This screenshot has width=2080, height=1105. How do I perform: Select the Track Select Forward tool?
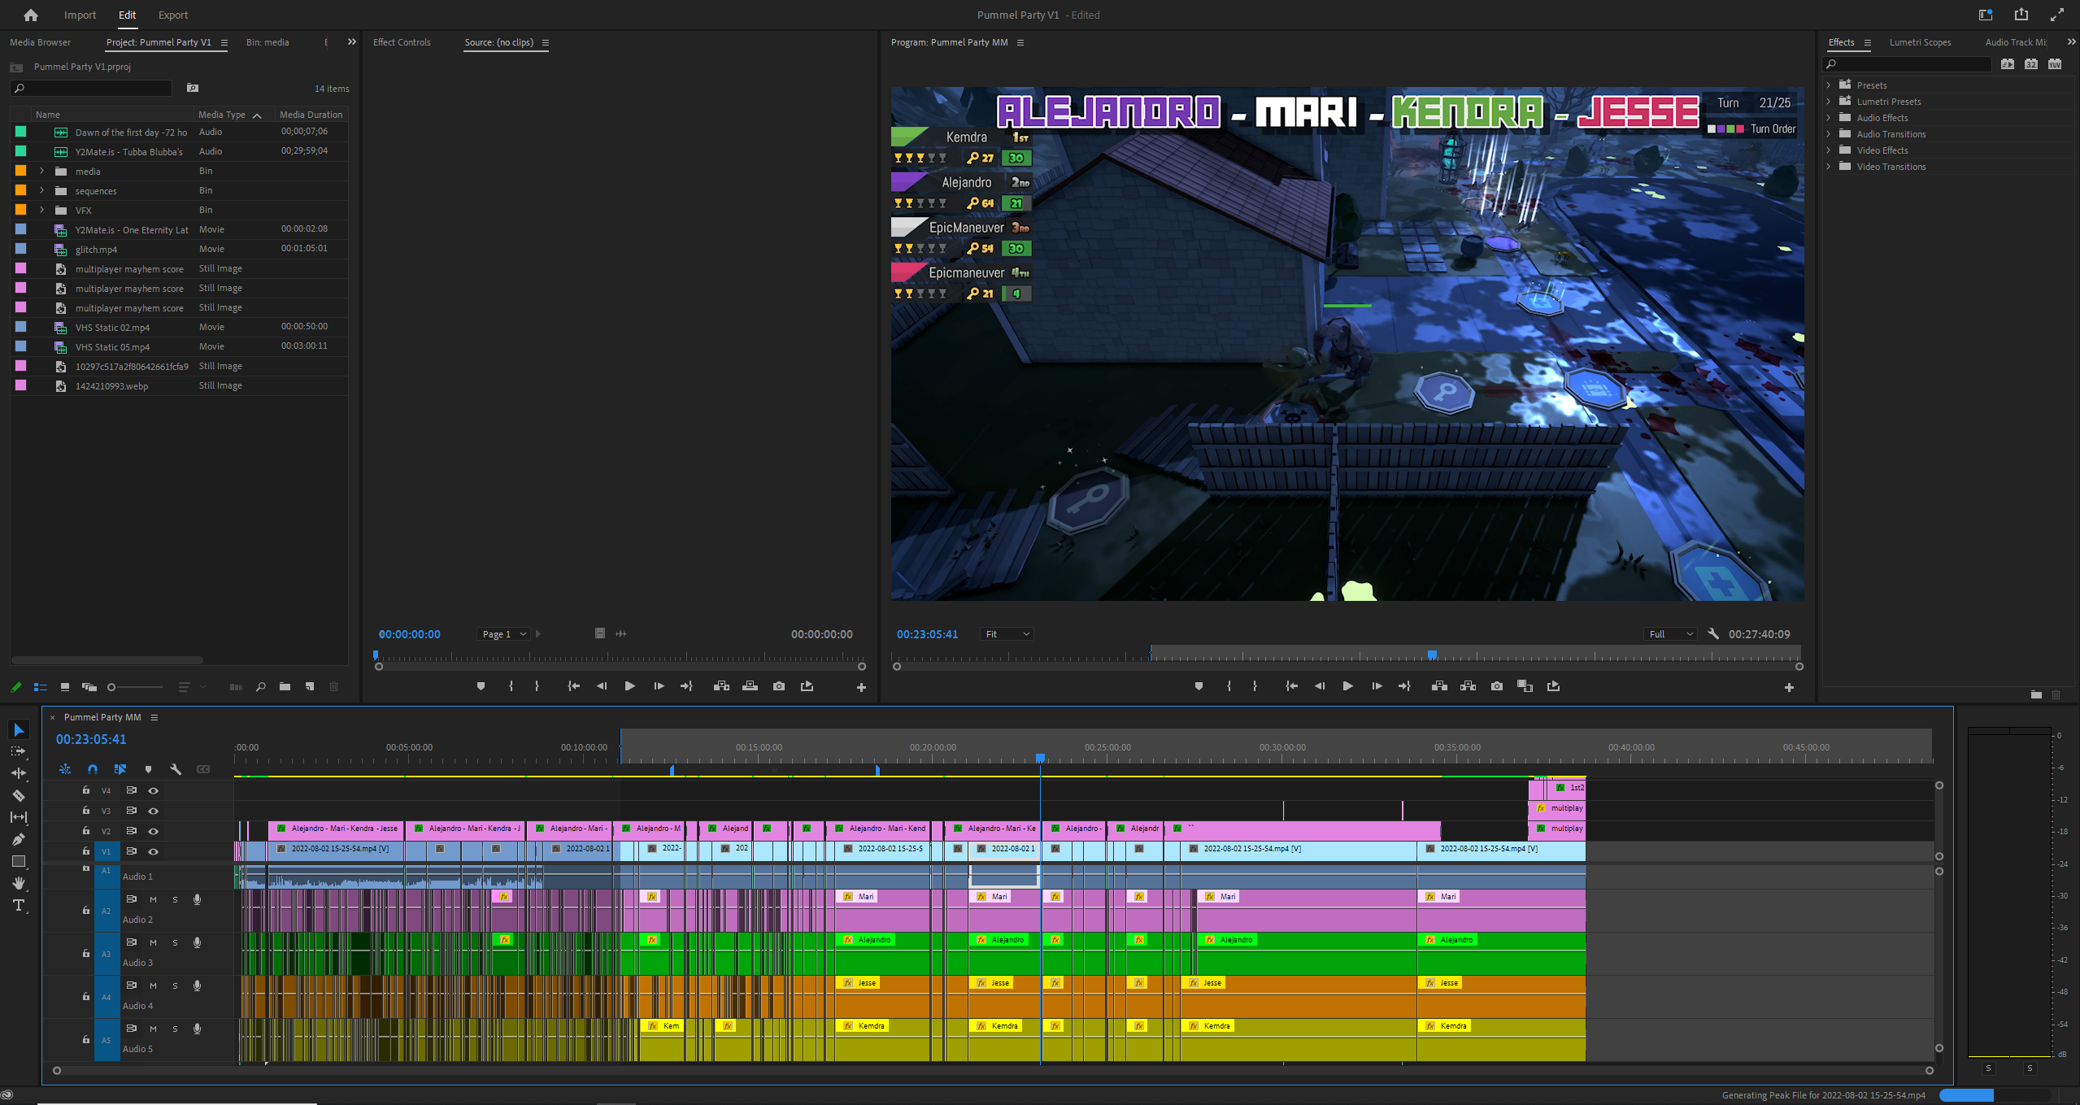coord(19,751)
